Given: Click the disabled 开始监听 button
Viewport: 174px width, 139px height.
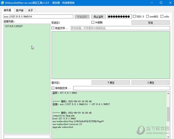Looking at the screenshot, I should (x=82, y=17).
